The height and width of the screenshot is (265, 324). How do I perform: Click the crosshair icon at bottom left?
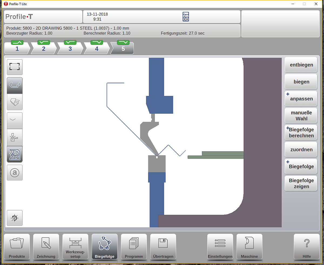tap(15, 218)
